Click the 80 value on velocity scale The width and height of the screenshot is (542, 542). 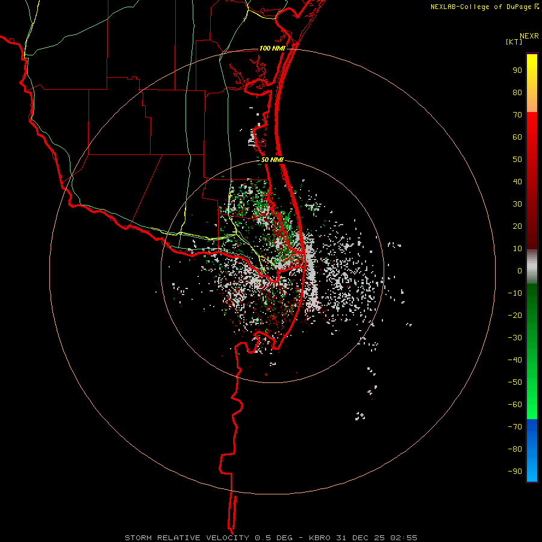(517, 93)
